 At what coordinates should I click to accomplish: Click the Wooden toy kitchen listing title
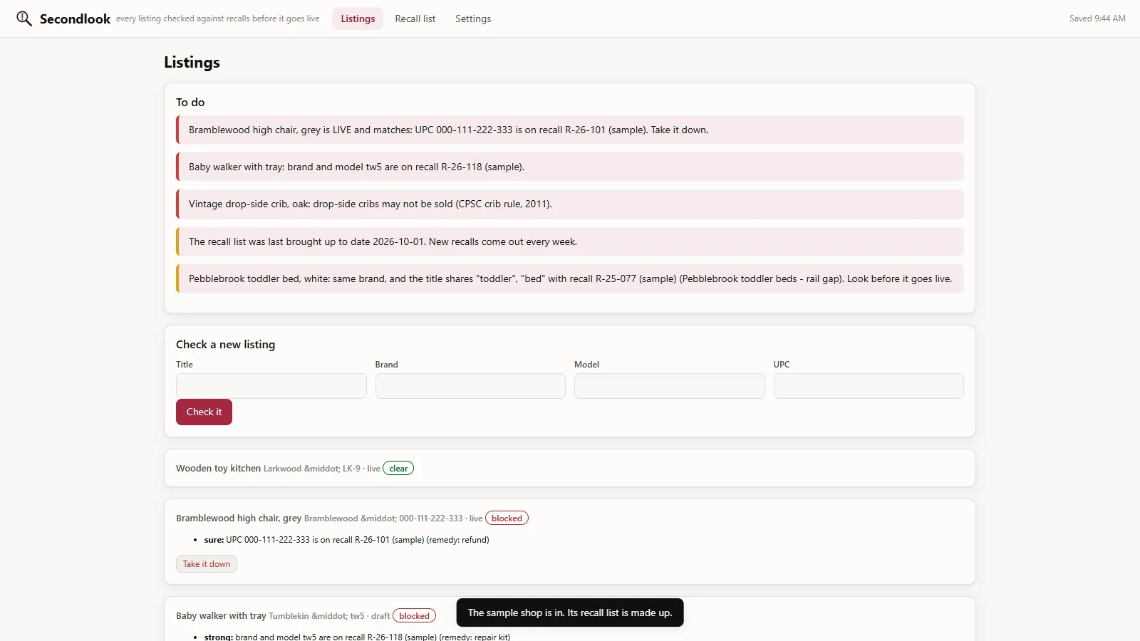(x=218, y=468)
